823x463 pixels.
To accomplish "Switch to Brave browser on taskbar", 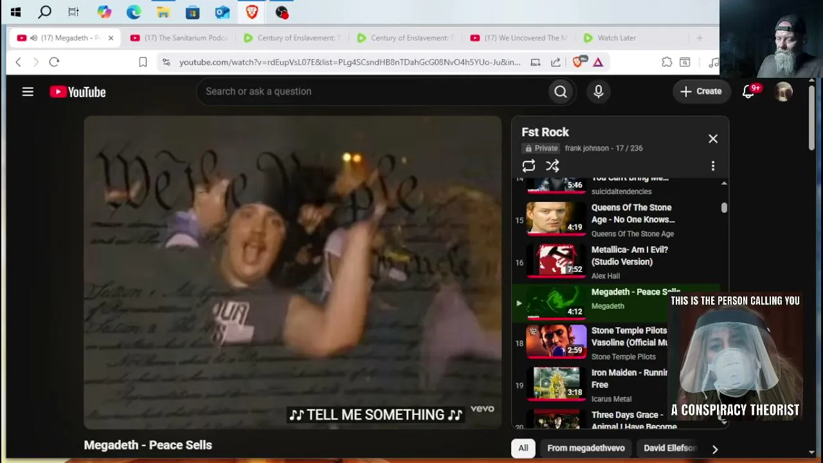I will [x=251, y=12].
